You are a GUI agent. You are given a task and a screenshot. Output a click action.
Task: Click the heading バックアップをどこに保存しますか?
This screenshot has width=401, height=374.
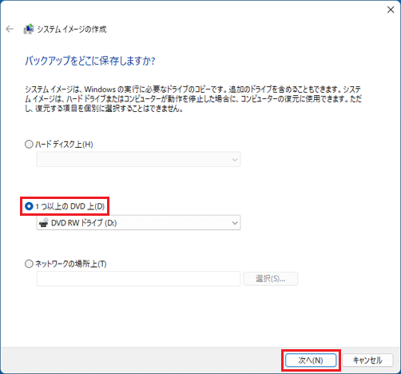(x=90, y=61)
